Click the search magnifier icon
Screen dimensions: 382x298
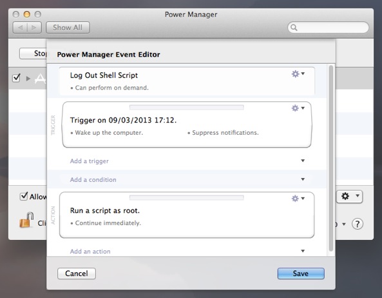click(294, 28)
